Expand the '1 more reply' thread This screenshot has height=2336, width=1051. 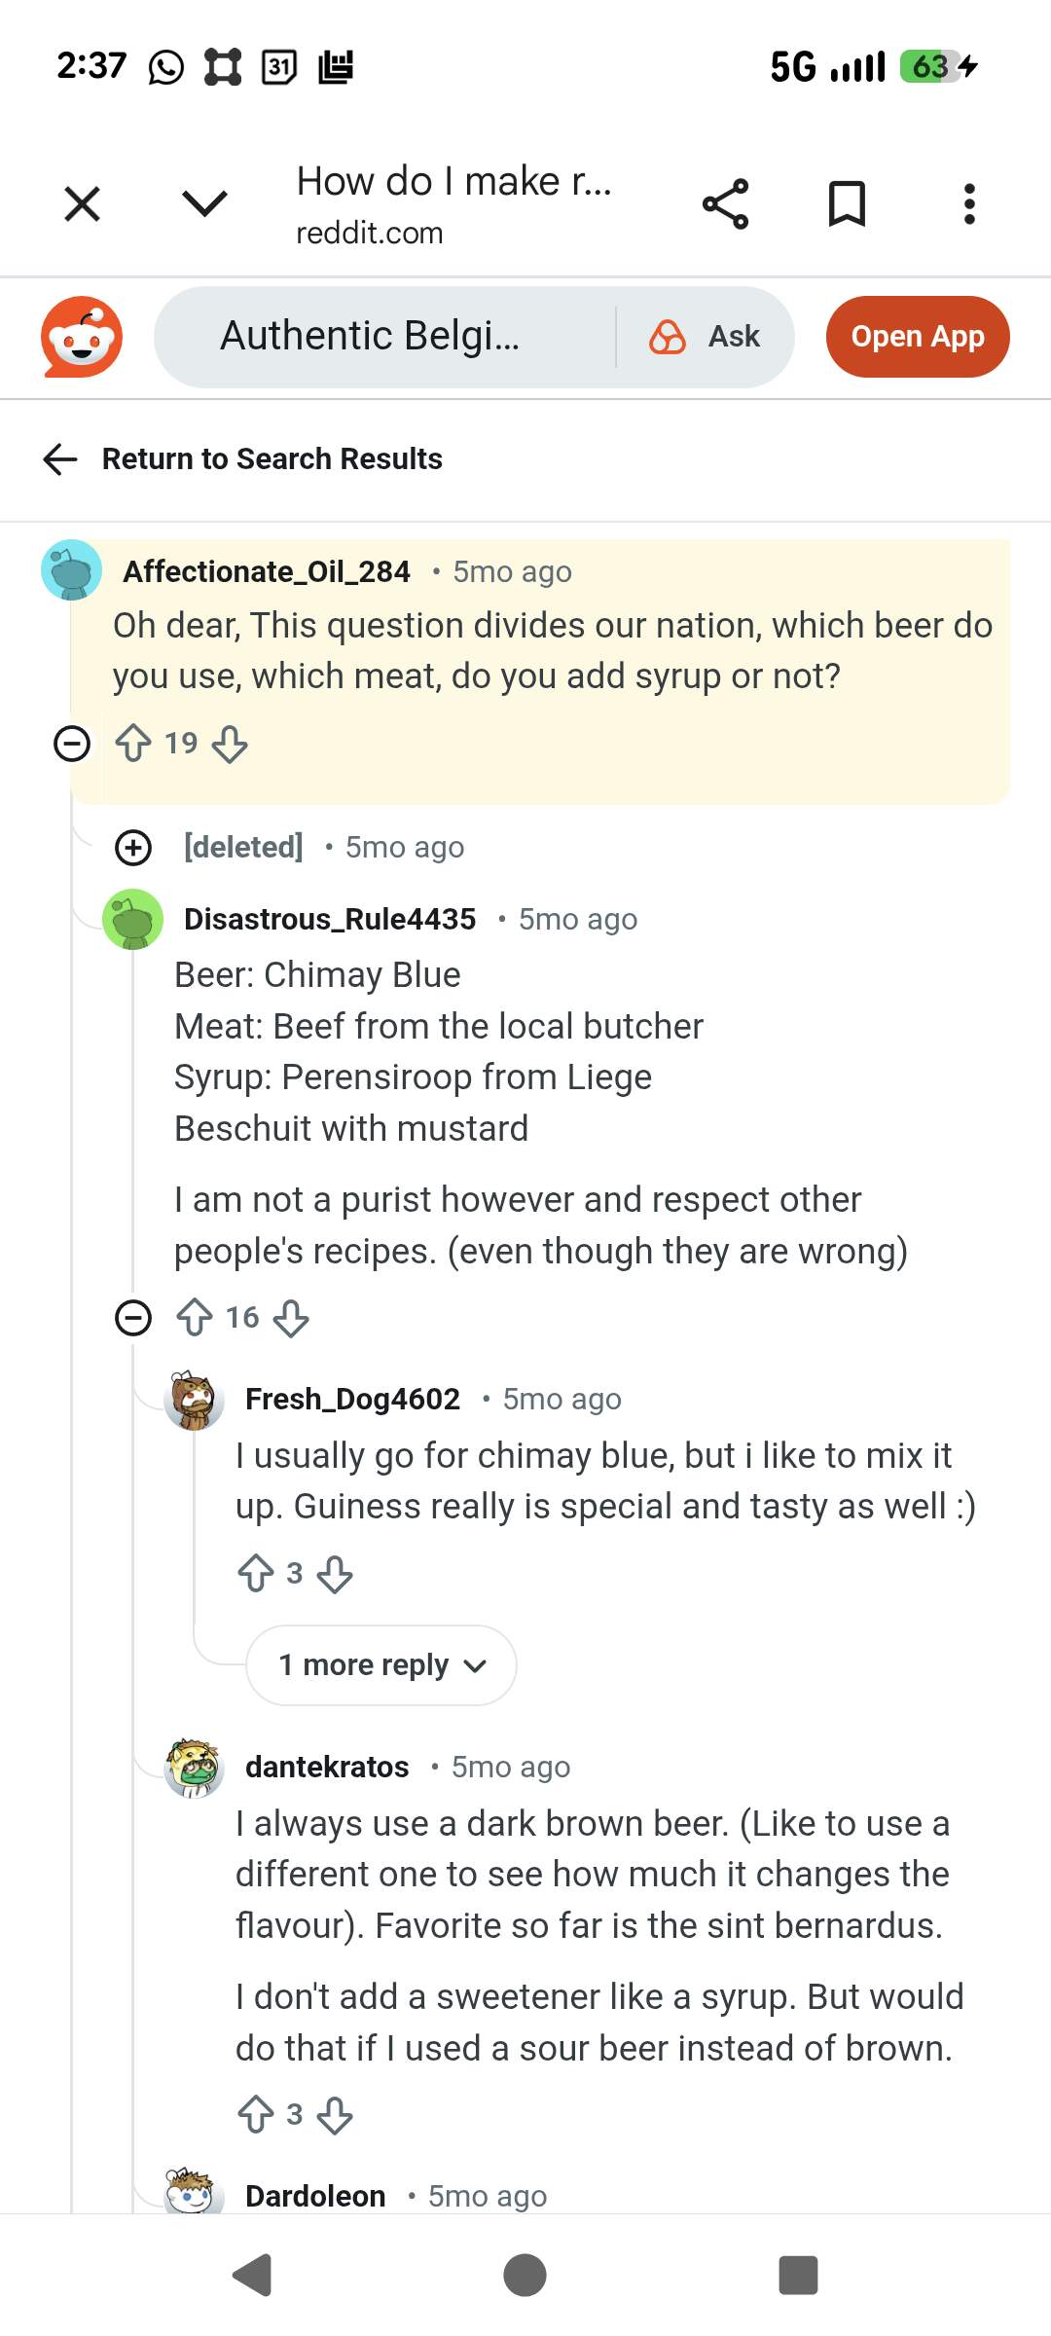pyautogui.click(x=381, y=1665)
